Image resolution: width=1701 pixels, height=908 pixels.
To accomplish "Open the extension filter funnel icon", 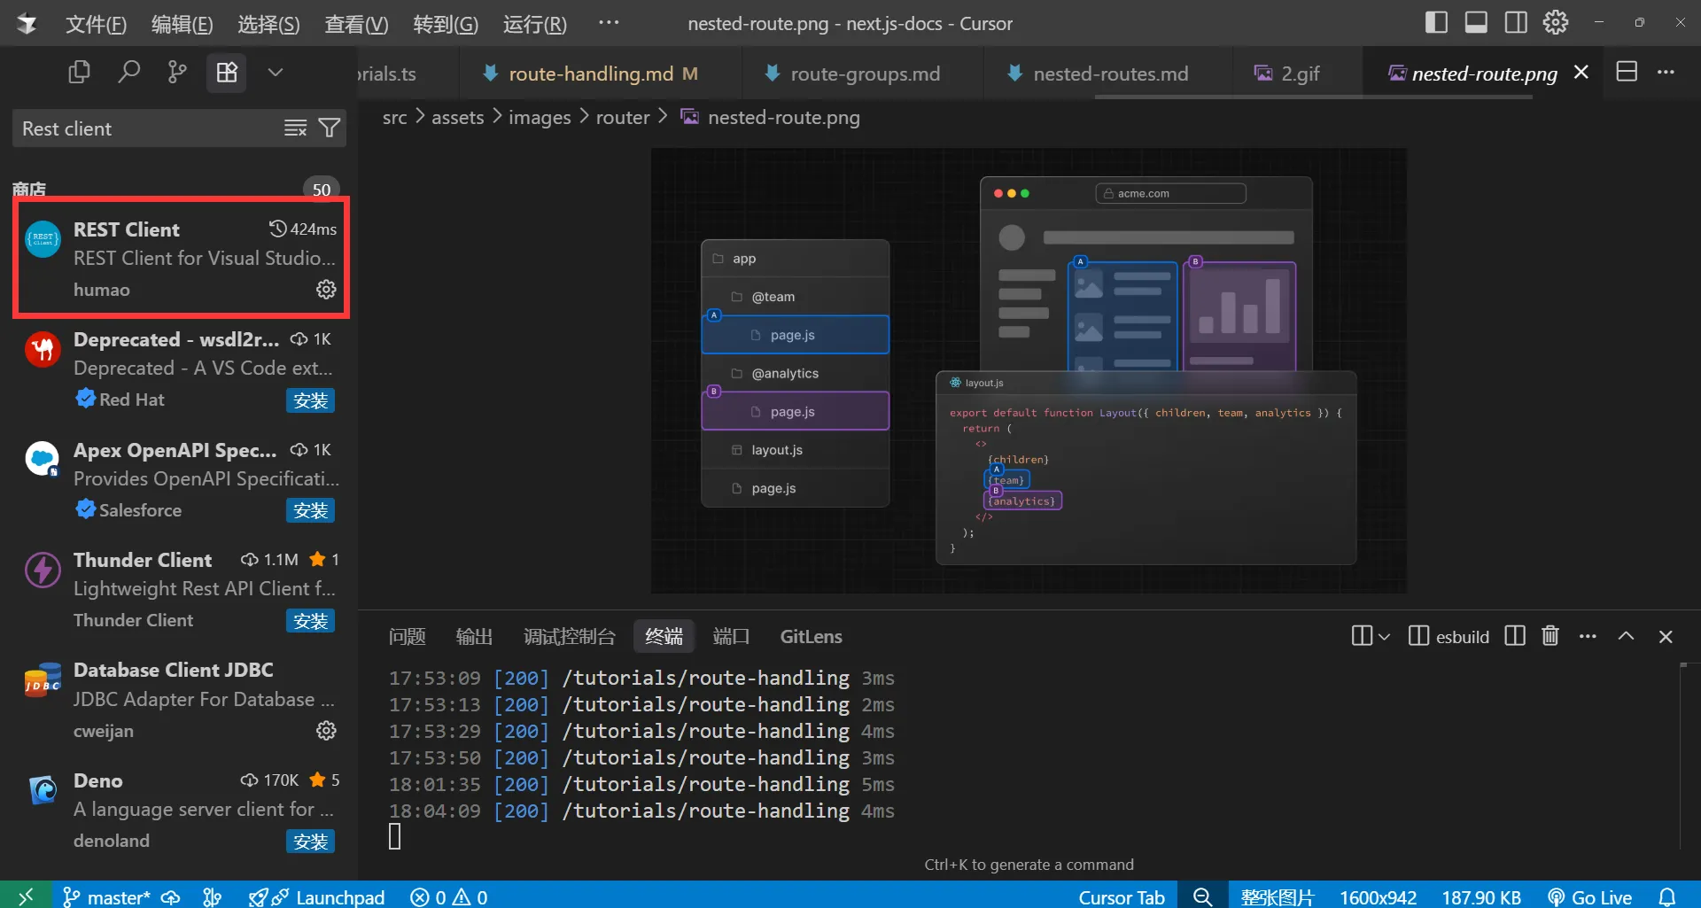I will coord(329,128).
